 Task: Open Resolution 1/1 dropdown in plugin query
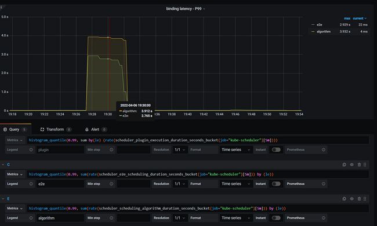[180, 150]
